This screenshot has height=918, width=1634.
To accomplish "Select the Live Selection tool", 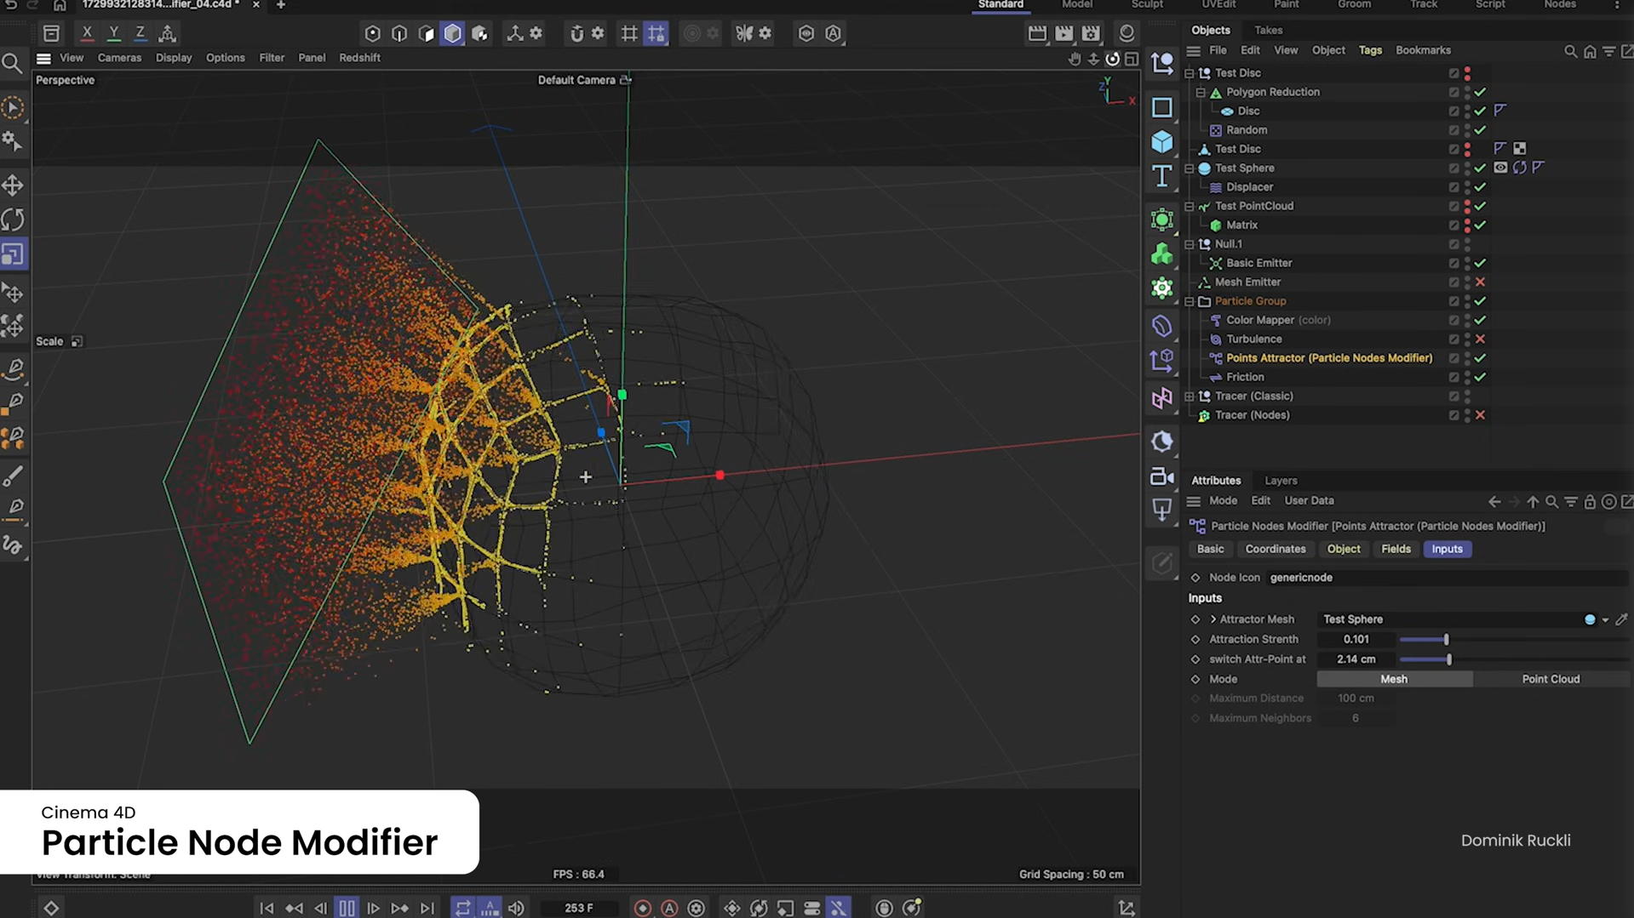I will tap(14, 106).
